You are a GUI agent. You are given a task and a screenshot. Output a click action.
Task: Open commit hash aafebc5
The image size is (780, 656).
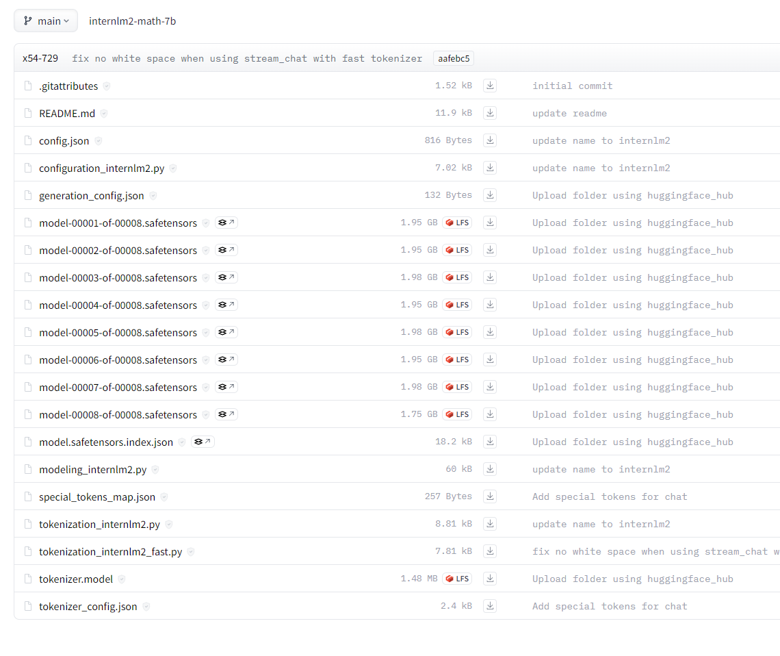click(454, 58)
